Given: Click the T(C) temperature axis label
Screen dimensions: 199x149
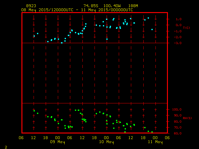Looking at the screenshot, I should (186, 28).
